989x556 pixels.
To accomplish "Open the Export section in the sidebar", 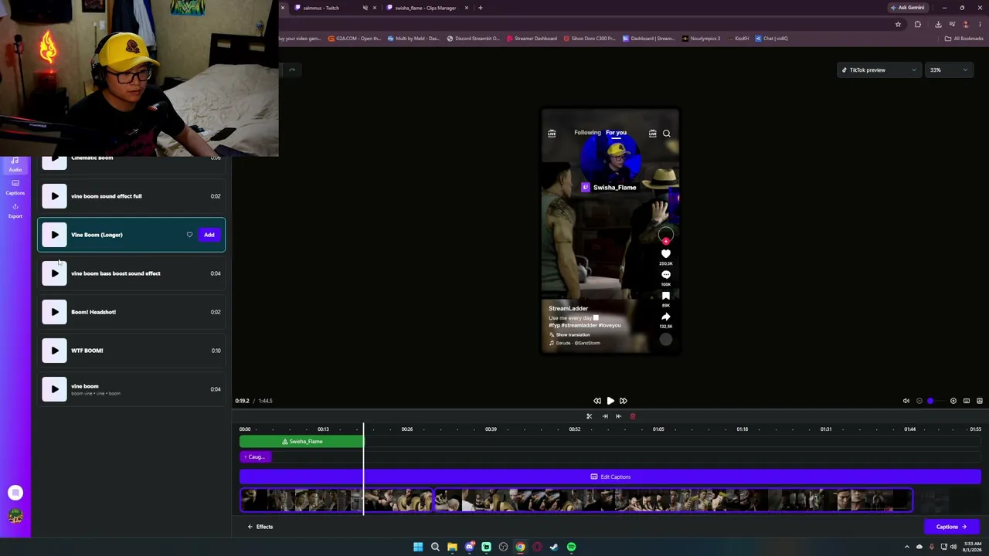I will point(15,211).
